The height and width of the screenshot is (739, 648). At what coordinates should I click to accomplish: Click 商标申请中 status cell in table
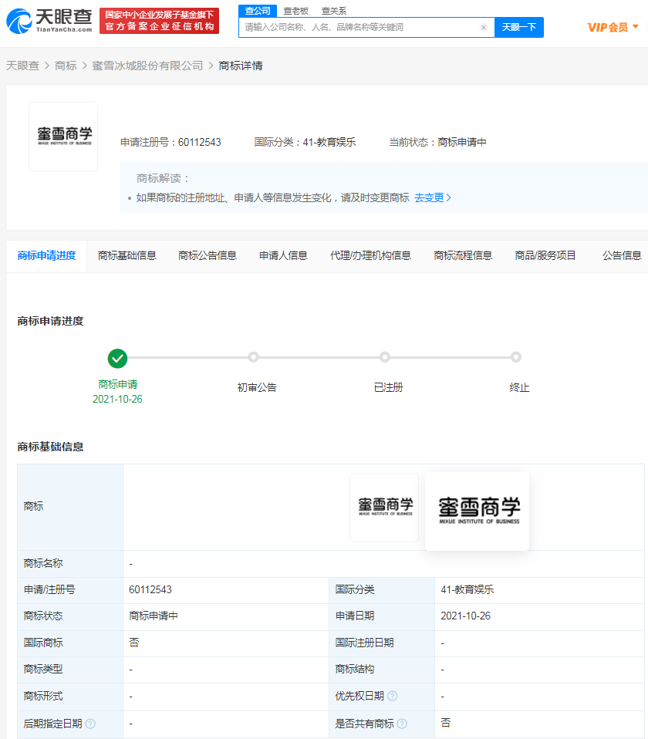(154, 616)
